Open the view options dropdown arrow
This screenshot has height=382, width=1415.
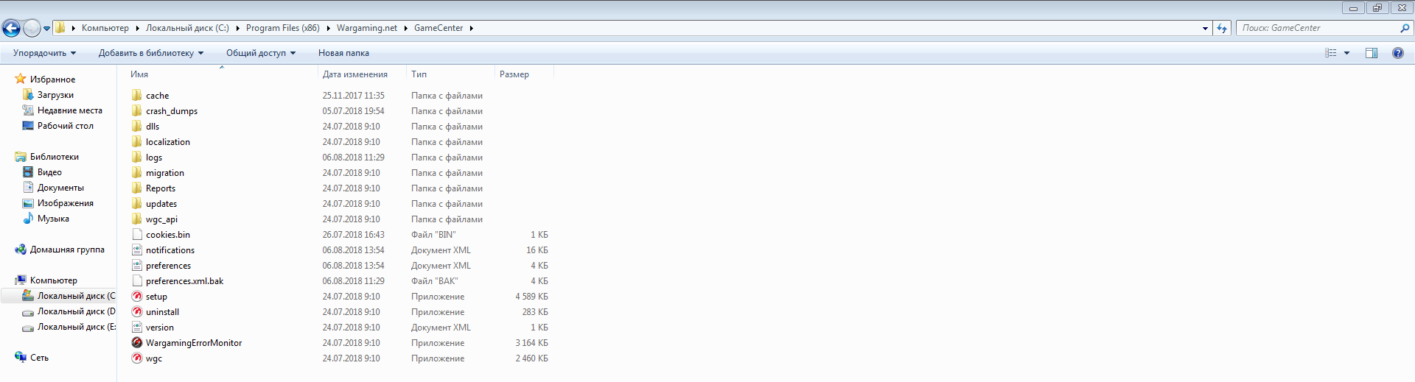[x=1346, y=53]
